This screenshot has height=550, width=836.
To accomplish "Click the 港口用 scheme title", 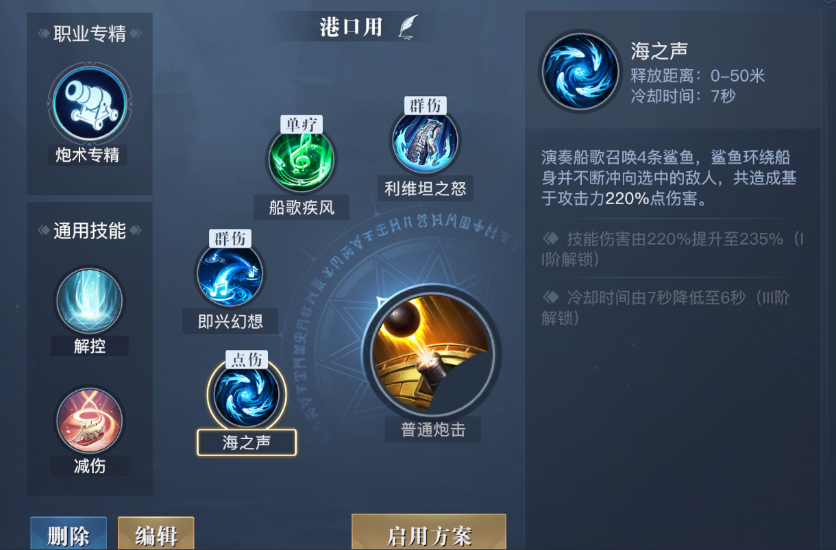I will [x=351, y=27].
